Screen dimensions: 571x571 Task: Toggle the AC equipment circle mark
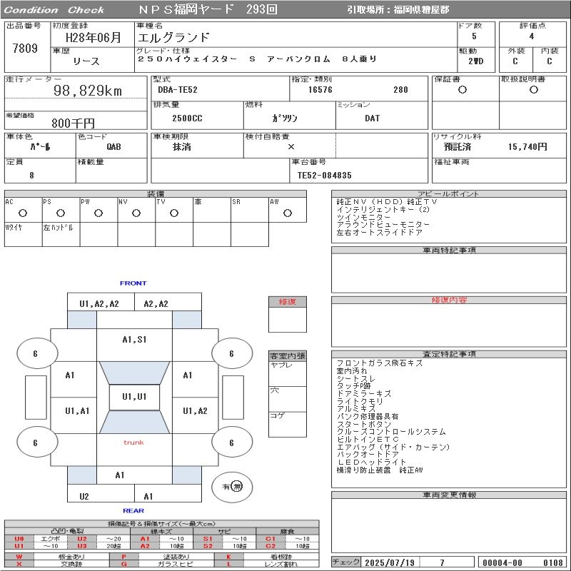click(23, 213)
